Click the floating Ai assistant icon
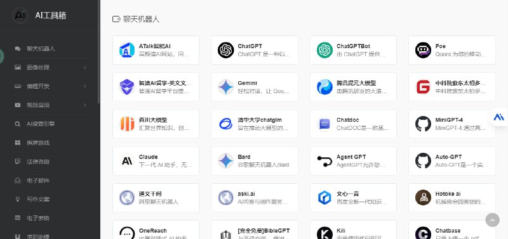 498,117
